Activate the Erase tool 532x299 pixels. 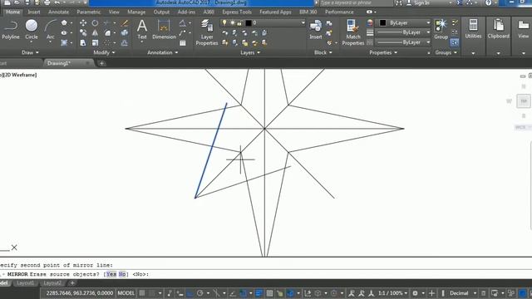tap(125, 23)
